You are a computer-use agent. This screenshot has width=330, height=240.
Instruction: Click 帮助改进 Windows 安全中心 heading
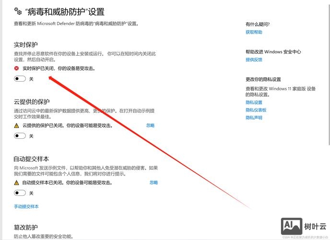(x=273, y=52)
